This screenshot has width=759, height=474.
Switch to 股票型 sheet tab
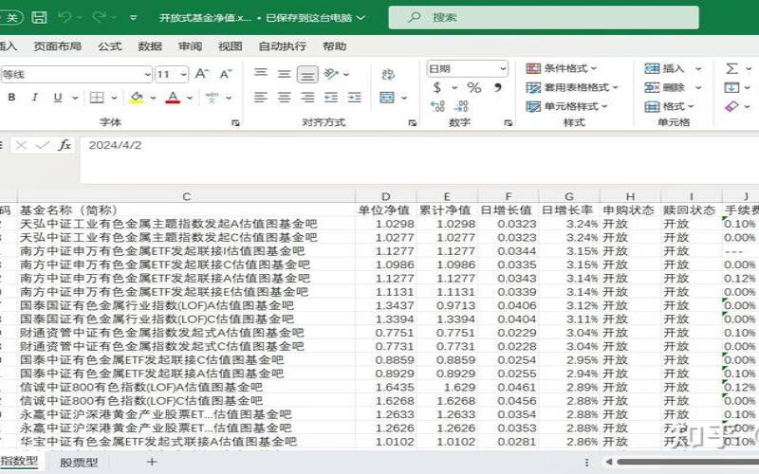pos(79,463)
